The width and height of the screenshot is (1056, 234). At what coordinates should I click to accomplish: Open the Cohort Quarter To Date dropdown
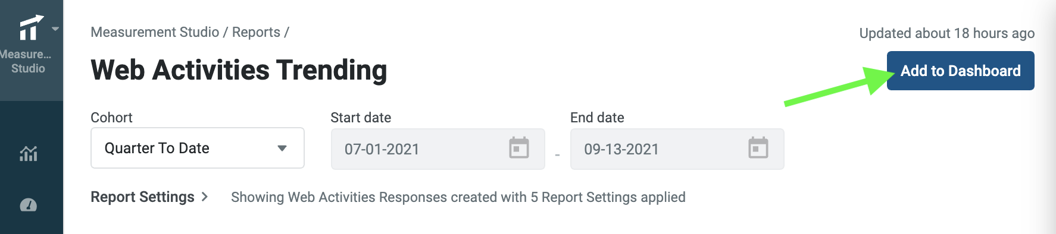pos(198,148)
